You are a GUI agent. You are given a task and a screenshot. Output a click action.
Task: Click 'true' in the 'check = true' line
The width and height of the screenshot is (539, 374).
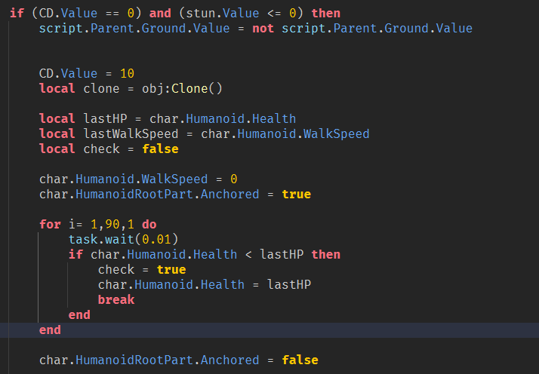(171, 269)
